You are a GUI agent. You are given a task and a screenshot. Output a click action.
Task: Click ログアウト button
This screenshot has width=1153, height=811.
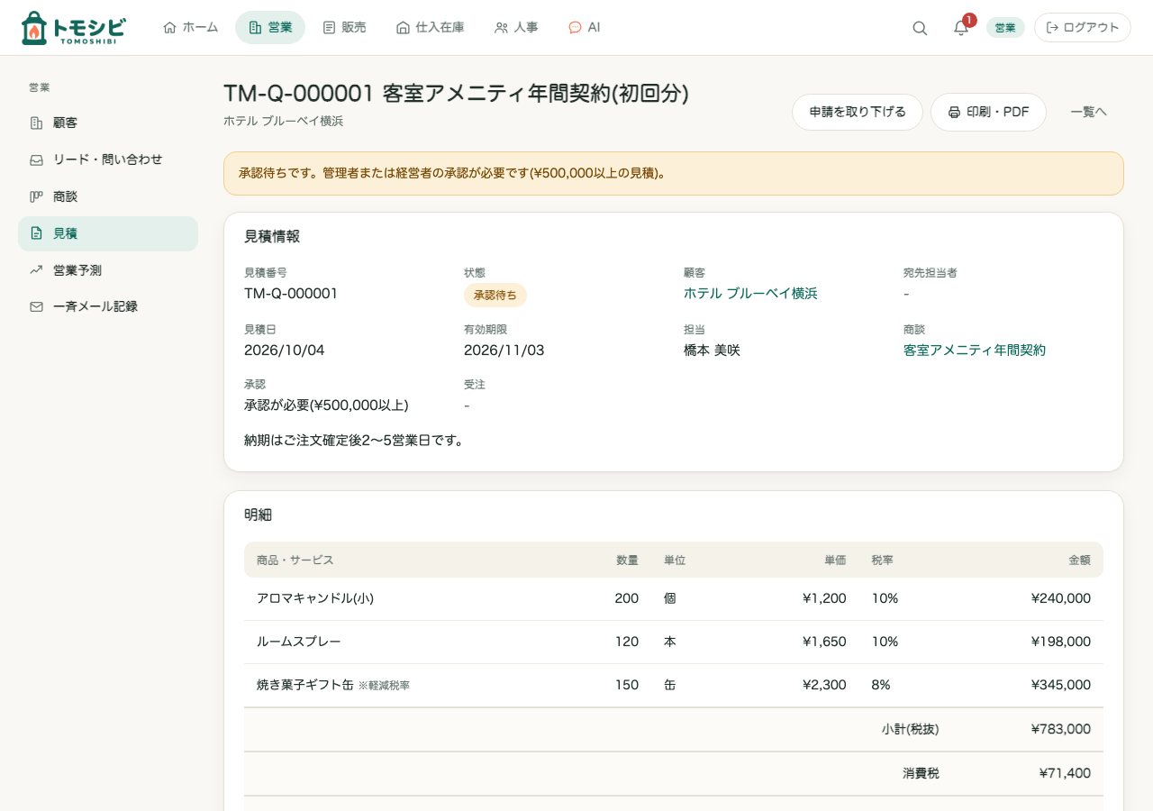coord(1083,28)
